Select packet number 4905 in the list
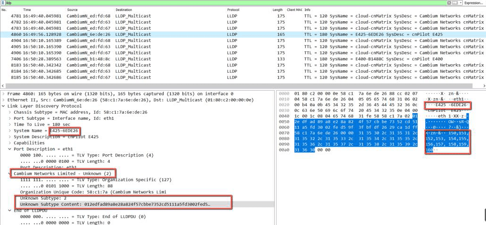 tap(243, 47)
